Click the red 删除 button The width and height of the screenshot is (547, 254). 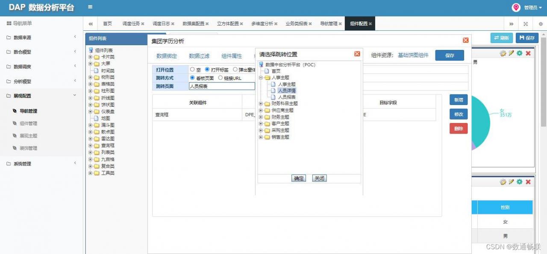click(459, 128)
